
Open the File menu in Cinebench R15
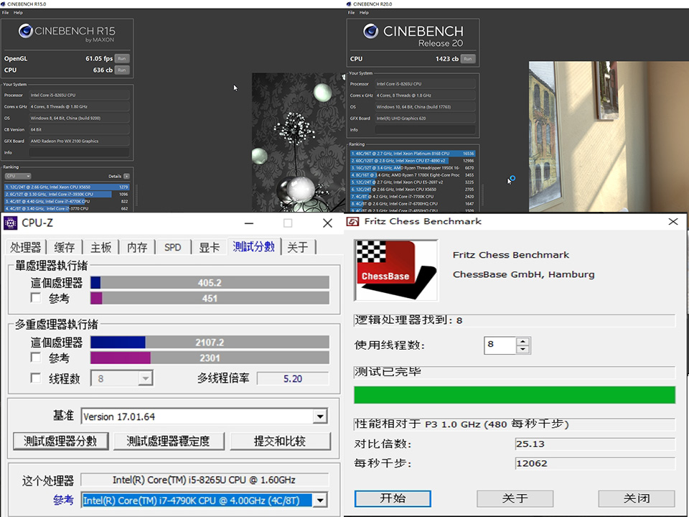5,11
